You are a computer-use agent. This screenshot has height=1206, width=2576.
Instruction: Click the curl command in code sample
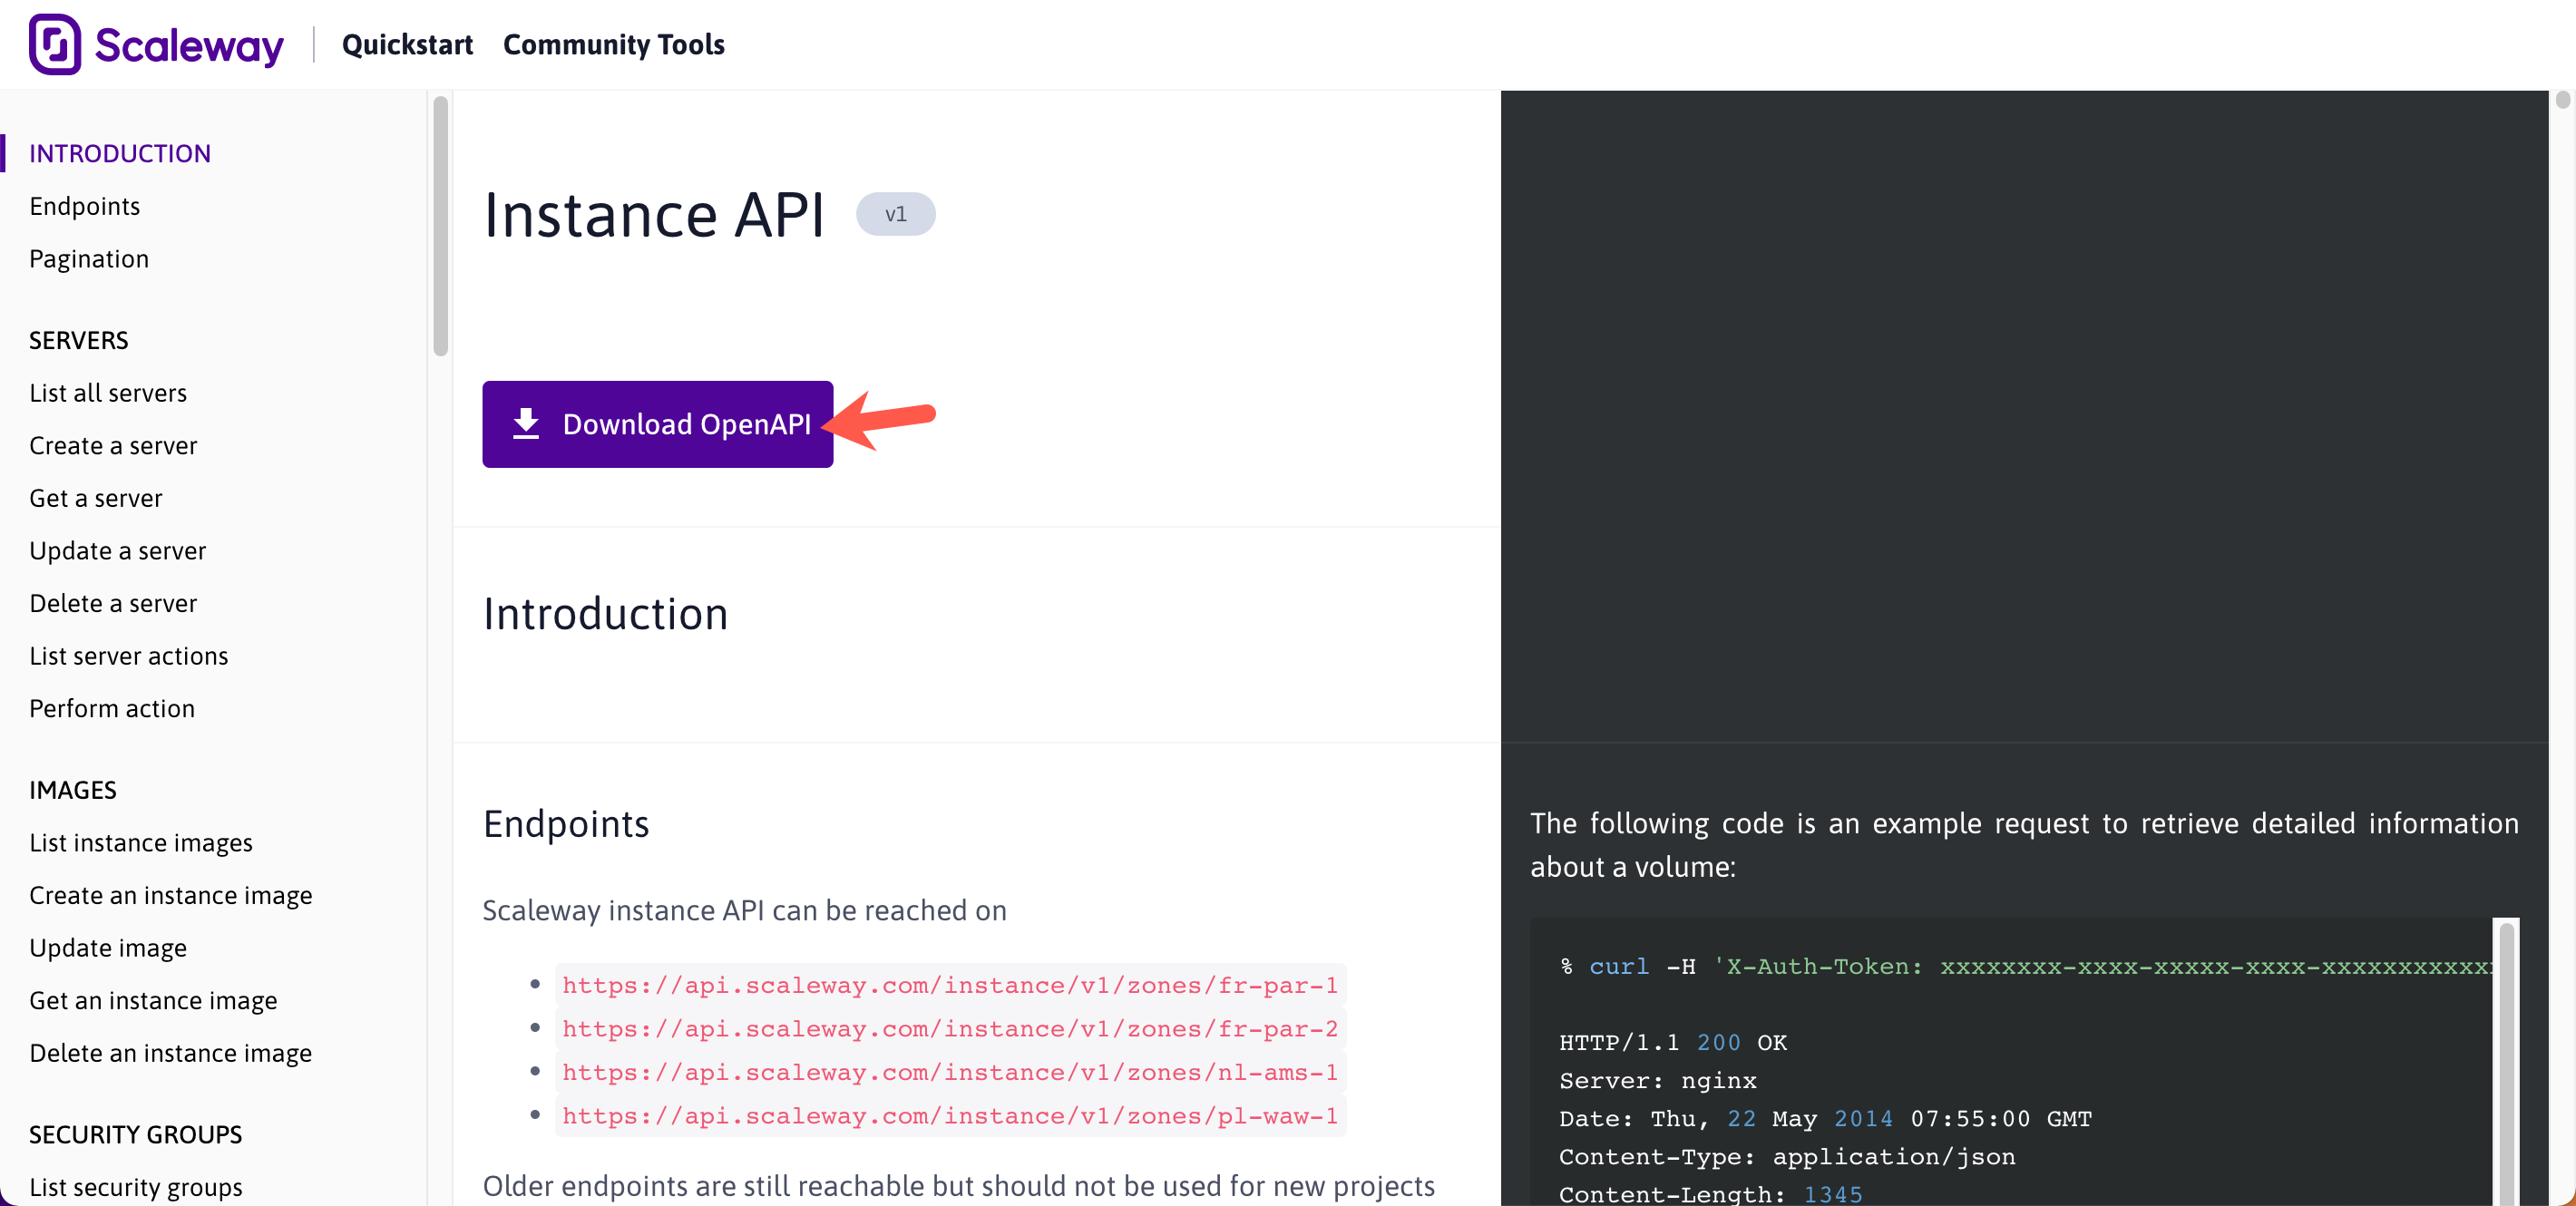(x=1618, y=967)
